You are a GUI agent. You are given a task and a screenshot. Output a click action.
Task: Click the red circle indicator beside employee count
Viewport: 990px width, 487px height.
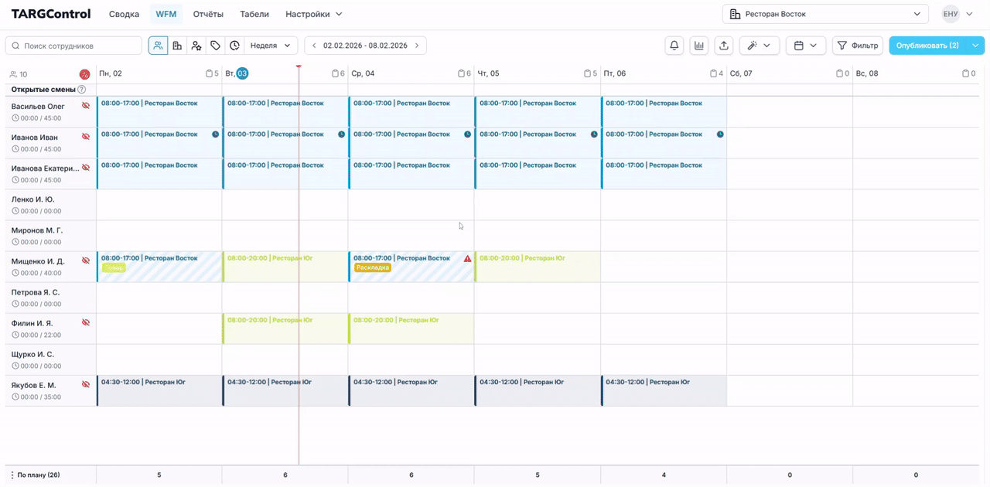click(x=84, y=74)
